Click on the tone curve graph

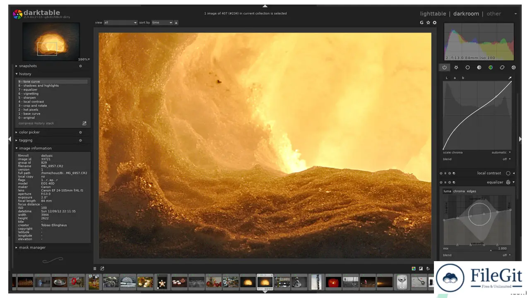[477, 115]
